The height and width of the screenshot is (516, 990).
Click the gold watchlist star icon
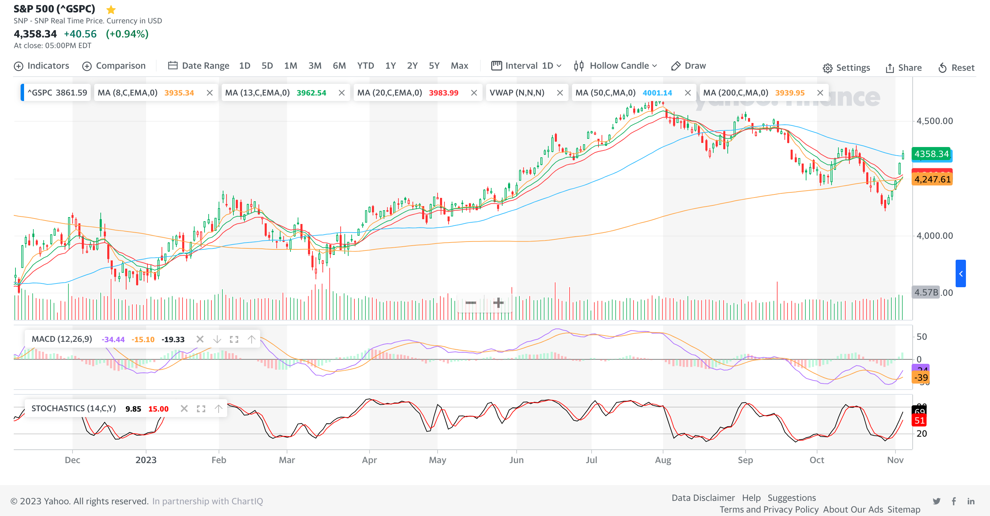[111, 9]
